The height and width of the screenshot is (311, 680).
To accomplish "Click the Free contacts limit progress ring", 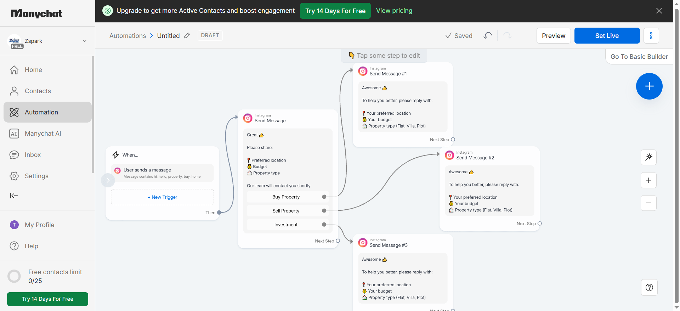I will 14,276.
